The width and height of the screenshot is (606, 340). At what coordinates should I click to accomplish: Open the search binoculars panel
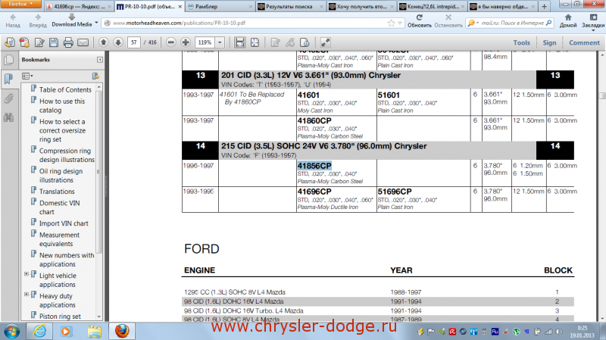[x=8, y=117]
